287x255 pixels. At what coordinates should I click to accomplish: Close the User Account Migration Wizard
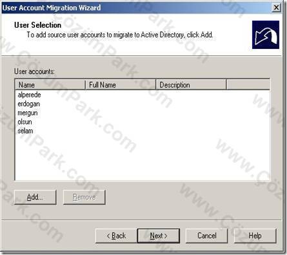pos(276,8)
